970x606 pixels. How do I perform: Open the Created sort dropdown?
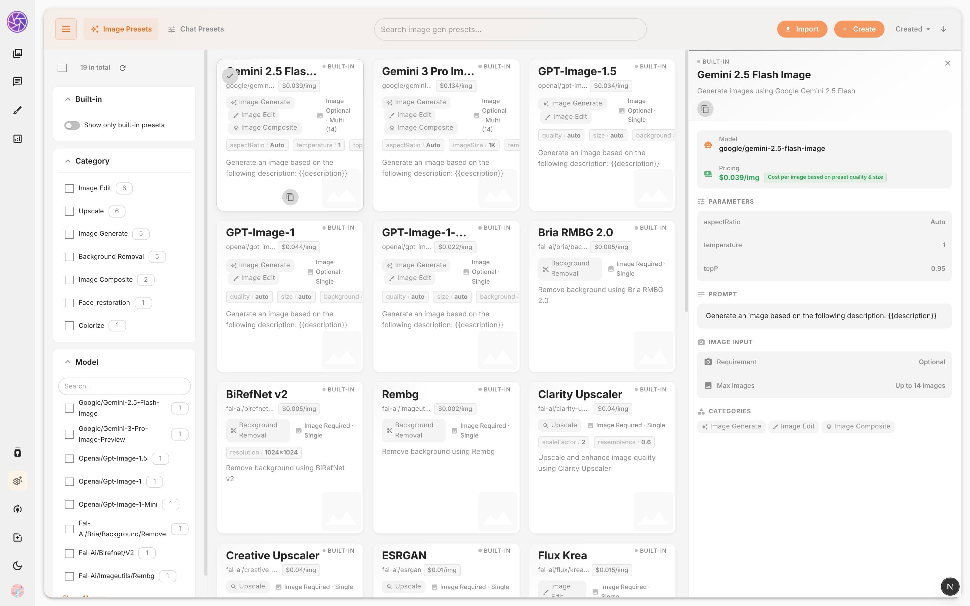tap(913, 29)
